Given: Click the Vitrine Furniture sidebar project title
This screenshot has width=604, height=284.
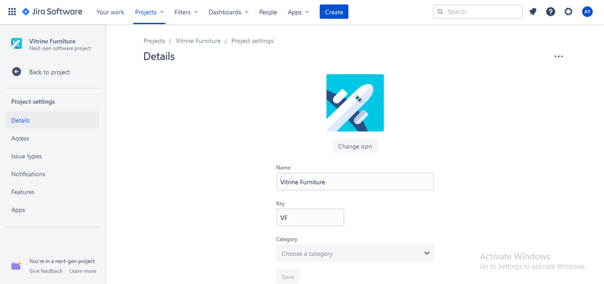Looking at the screenshot, I should click(53, 41).
